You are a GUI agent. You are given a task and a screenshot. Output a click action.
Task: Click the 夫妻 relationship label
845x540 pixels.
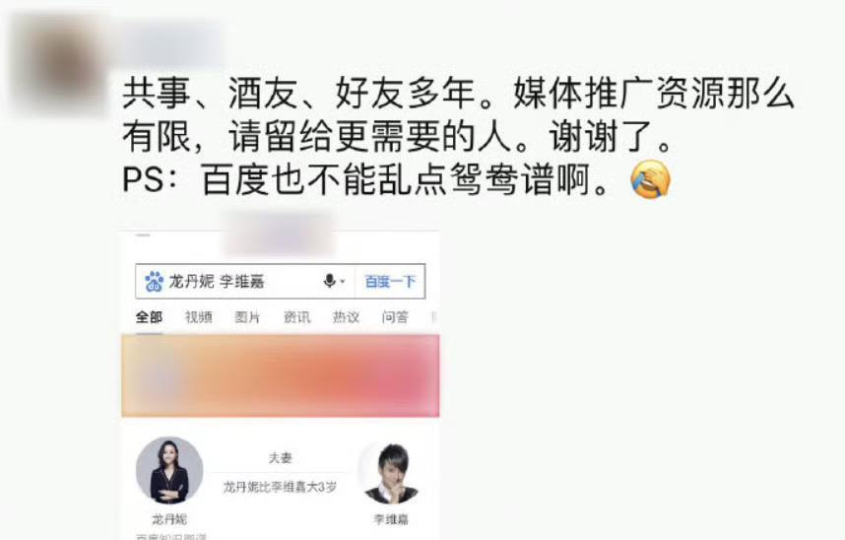point(281,458)
